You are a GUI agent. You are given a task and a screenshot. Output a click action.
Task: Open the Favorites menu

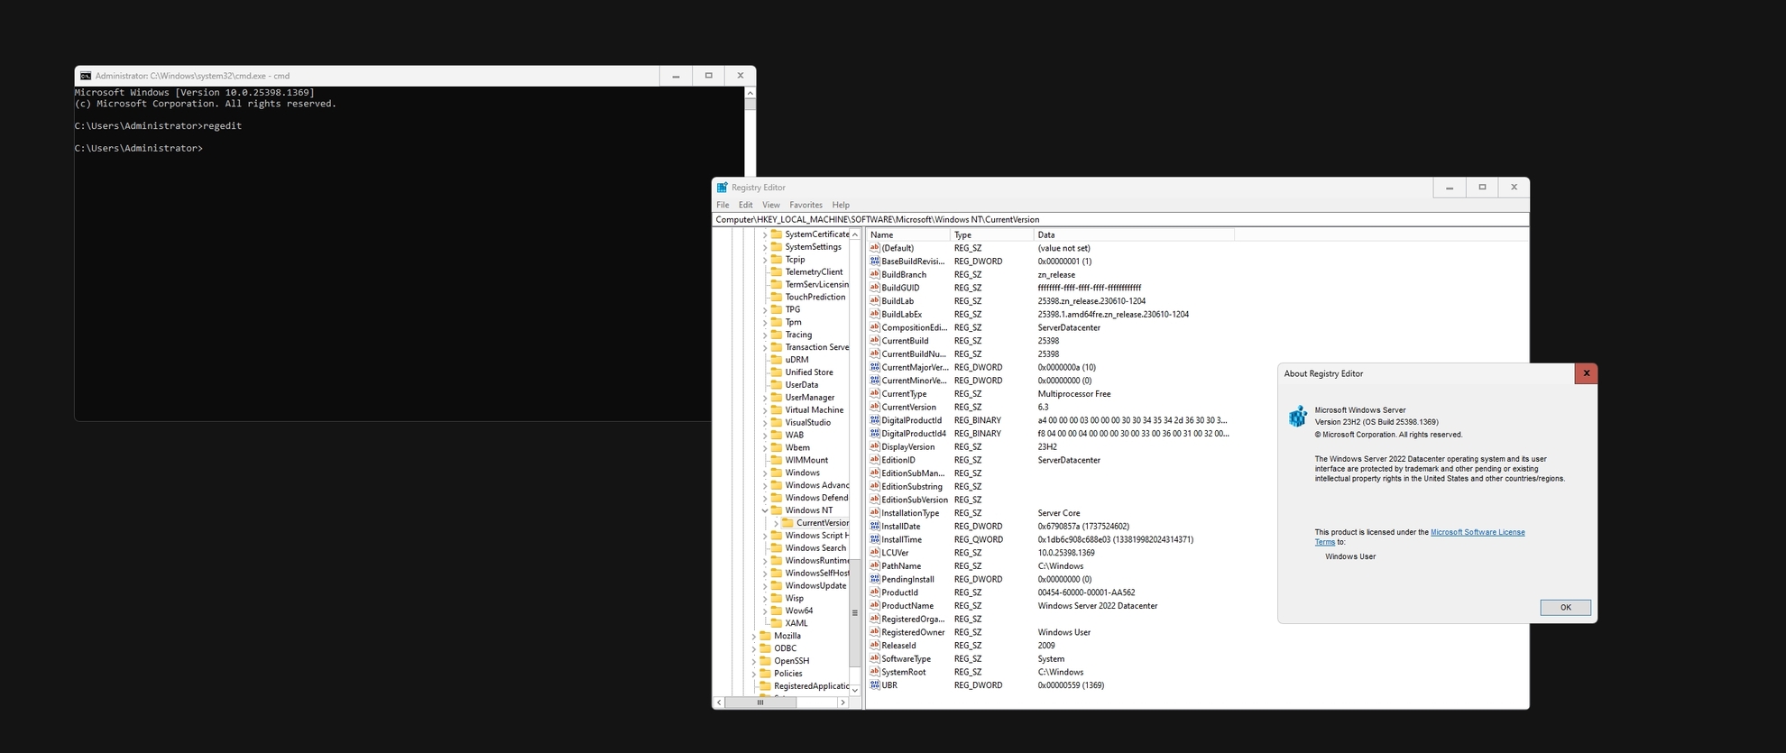coord(806,205)
